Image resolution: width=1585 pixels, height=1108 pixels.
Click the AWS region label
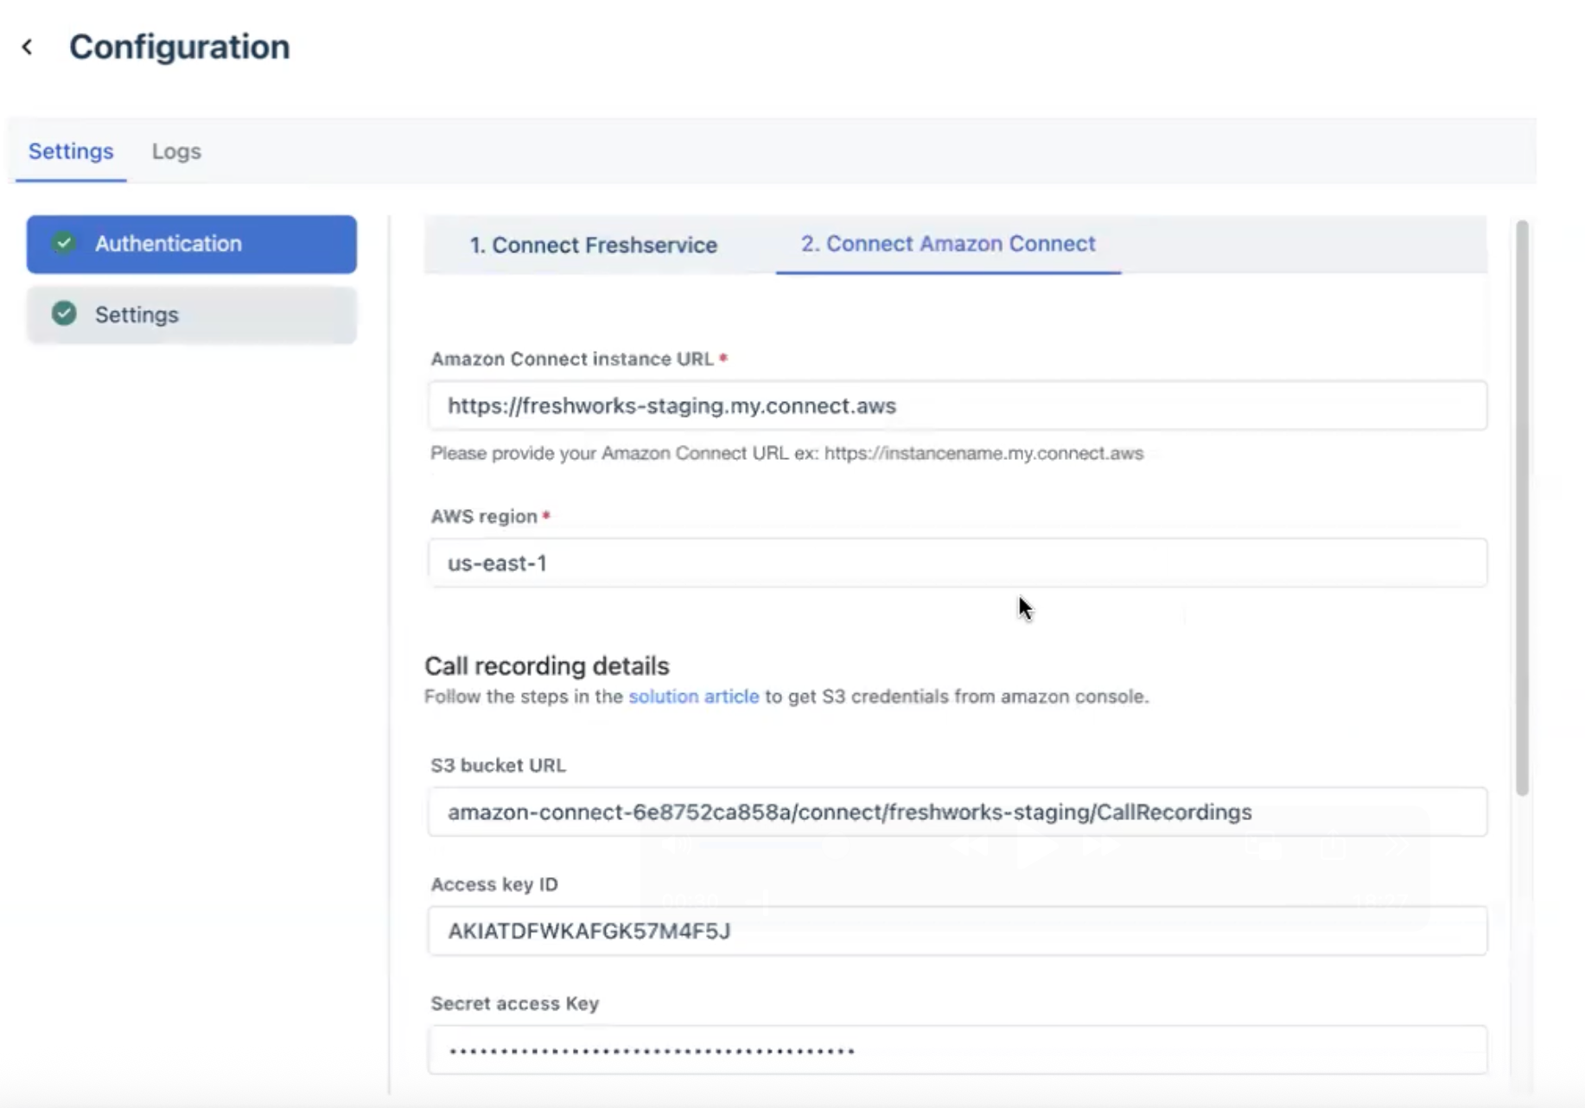tap(484, 516)
